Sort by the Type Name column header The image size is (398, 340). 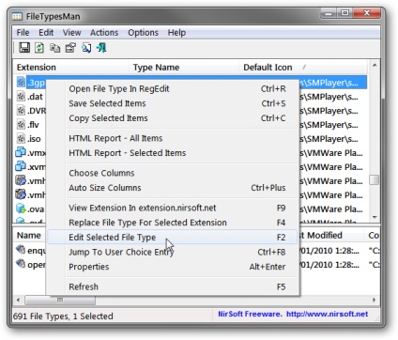click(x=184, y=68)
